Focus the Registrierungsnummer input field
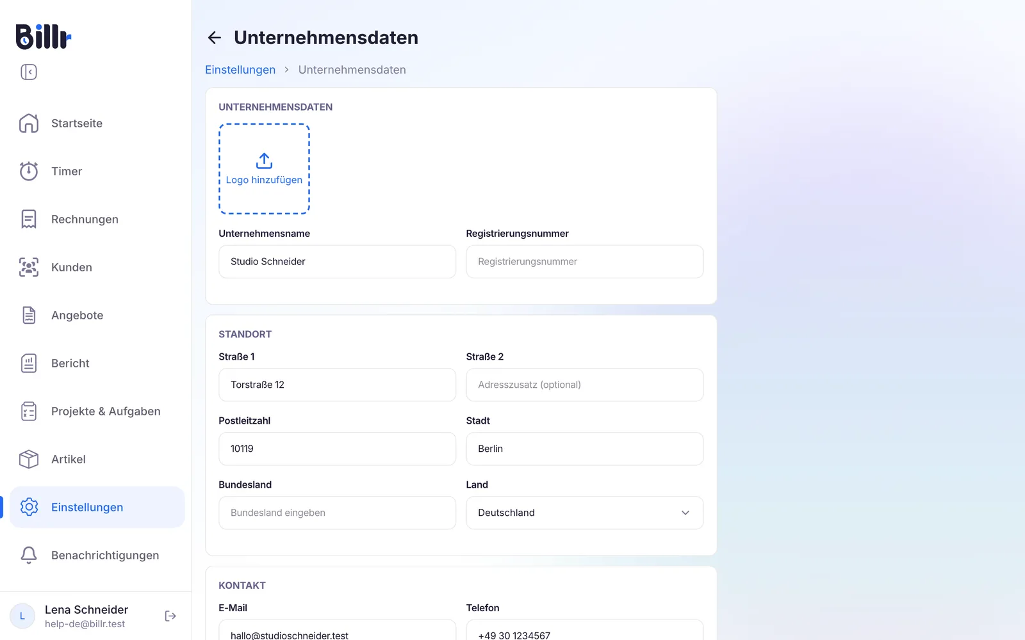Image resolution: width=1025 pixels, height=640 pixels. pos(584,262)
